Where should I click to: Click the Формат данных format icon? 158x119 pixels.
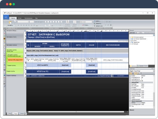[x=75, y=22]
